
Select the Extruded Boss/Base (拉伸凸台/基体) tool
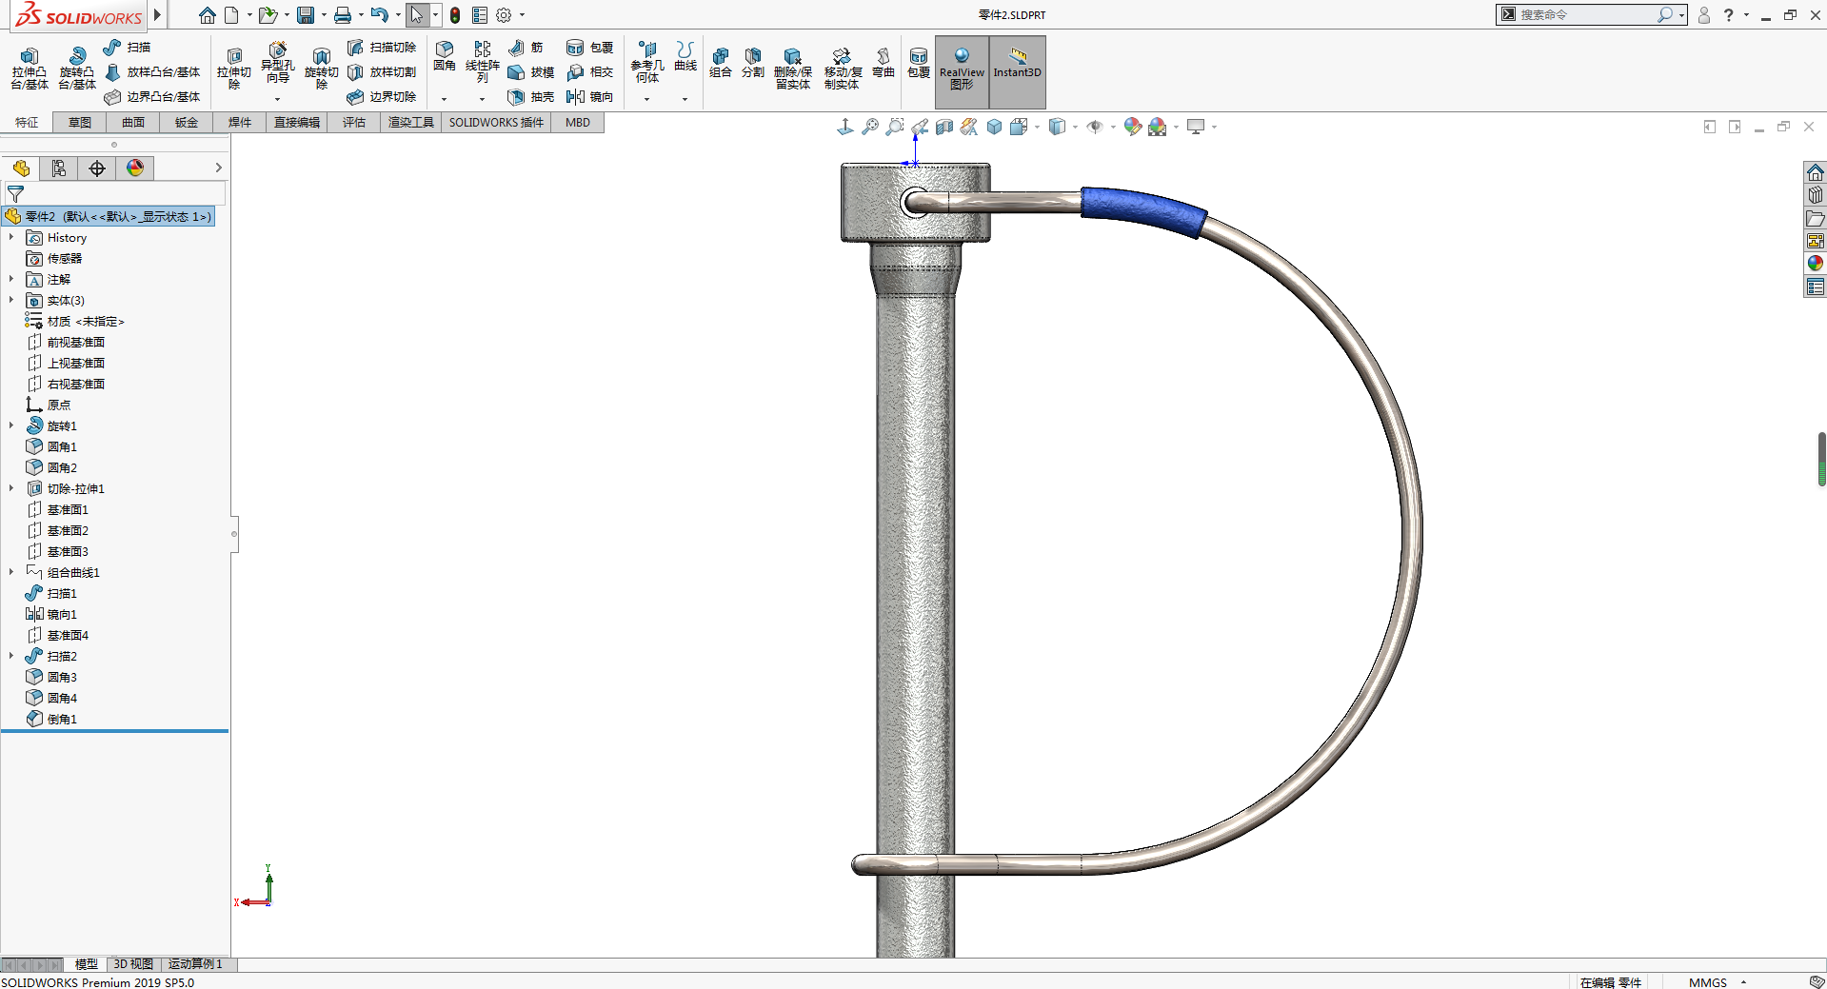(30, 68)
